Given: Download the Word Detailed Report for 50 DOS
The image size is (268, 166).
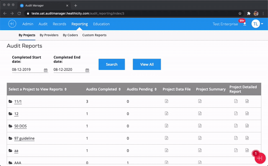Looking at the screenshot, I should click(247, 126).
